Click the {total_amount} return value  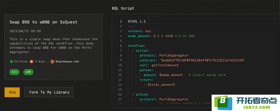pos(161,85)
